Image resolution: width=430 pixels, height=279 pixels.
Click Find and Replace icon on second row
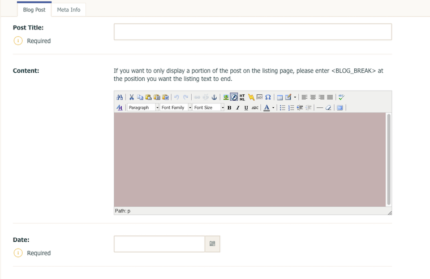[119, 108]
